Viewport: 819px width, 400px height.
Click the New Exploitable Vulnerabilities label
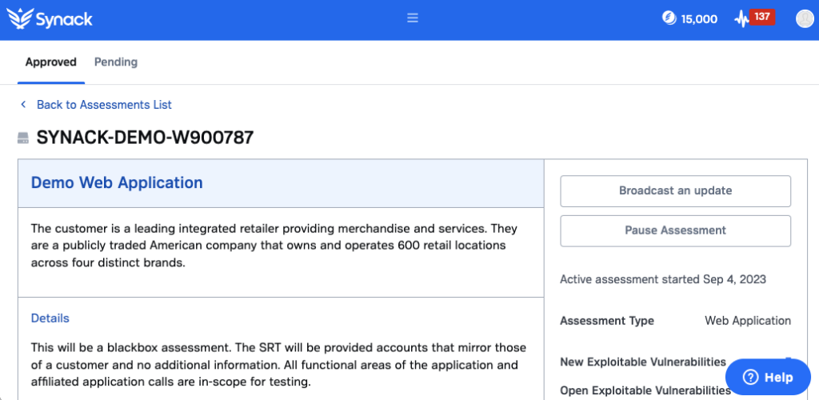pos(643,362)
